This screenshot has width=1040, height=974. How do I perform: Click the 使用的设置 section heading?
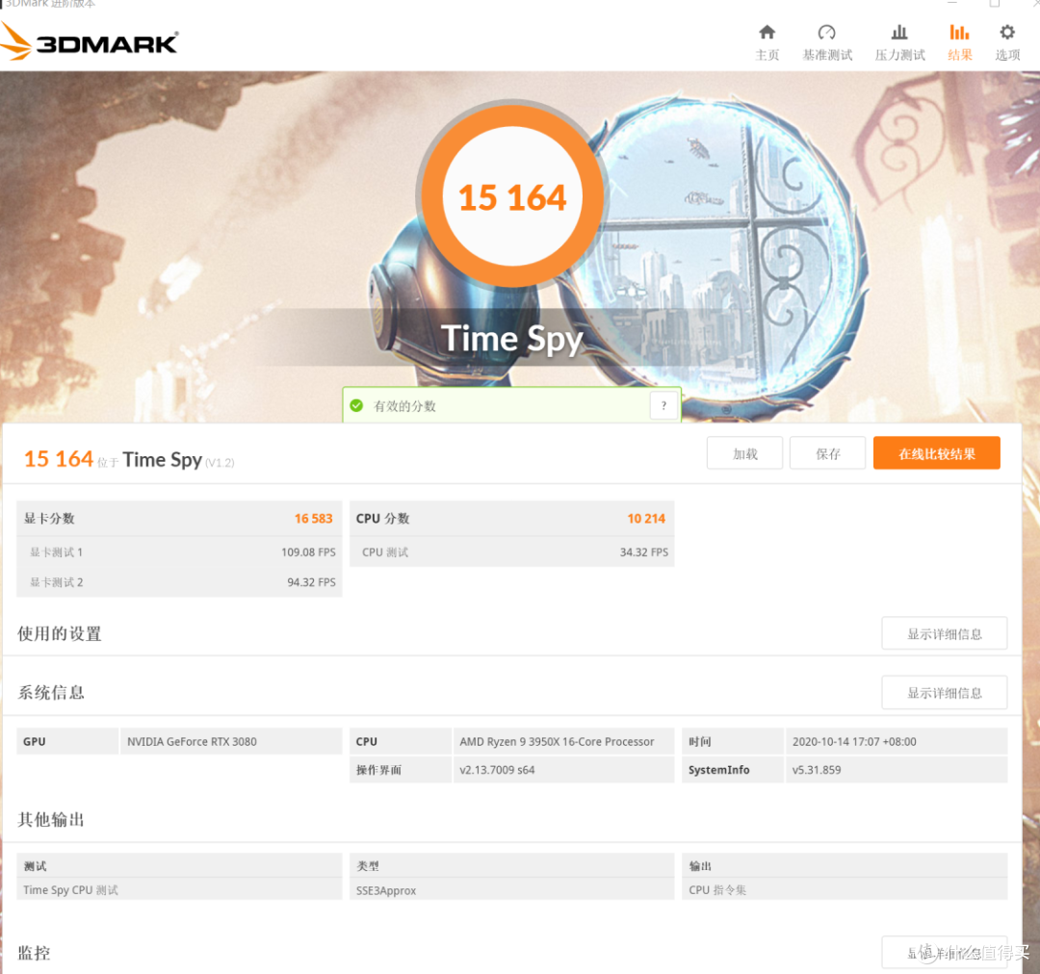60,634
